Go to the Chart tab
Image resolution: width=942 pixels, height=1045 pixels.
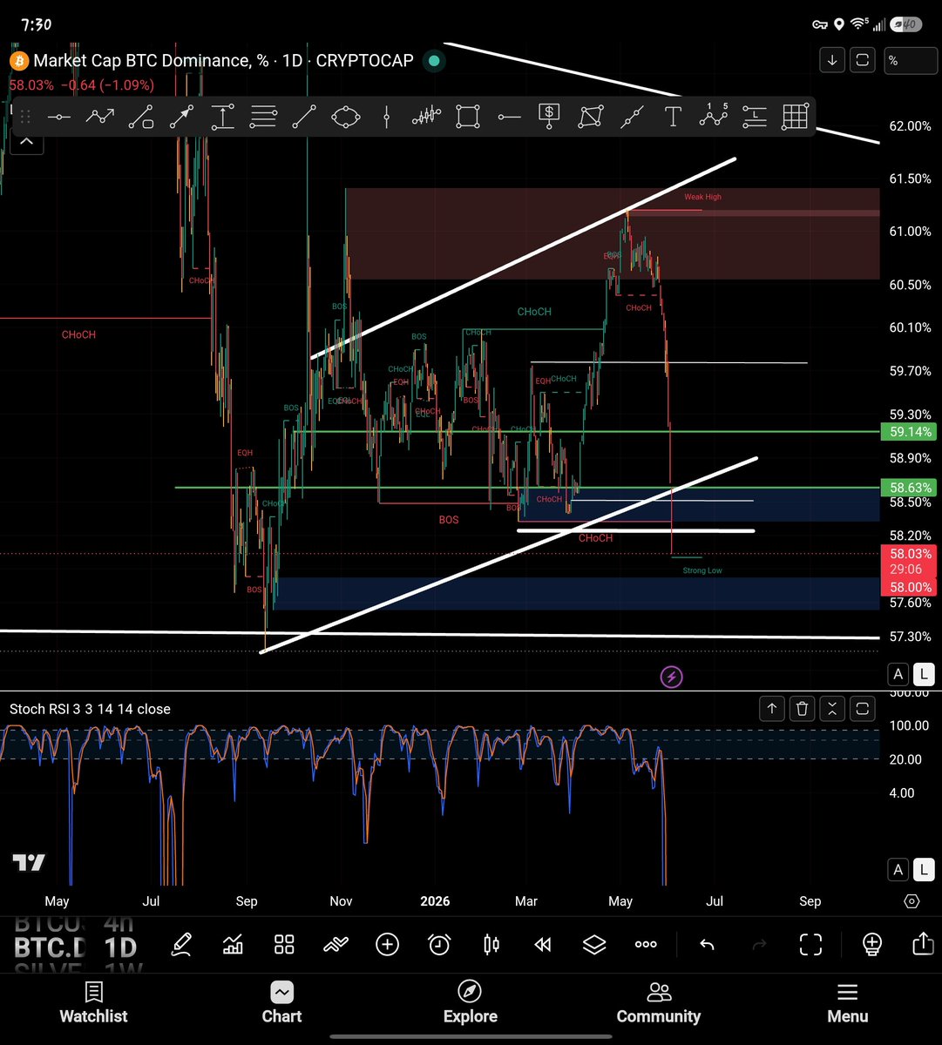281,1002
